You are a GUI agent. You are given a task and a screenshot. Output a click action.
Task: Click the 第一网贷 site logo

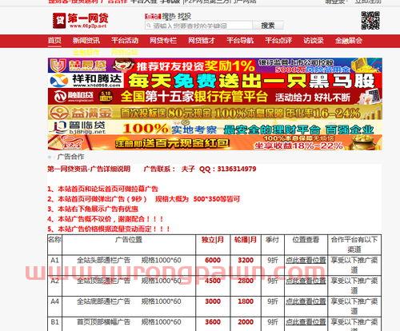pyautogui.click(x=80, y=21)
